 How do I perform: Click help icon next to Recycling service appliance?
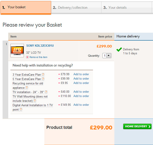[x=27, y=88]
